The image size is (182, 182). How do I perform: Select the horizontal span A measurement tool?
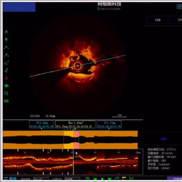point(6,47)
